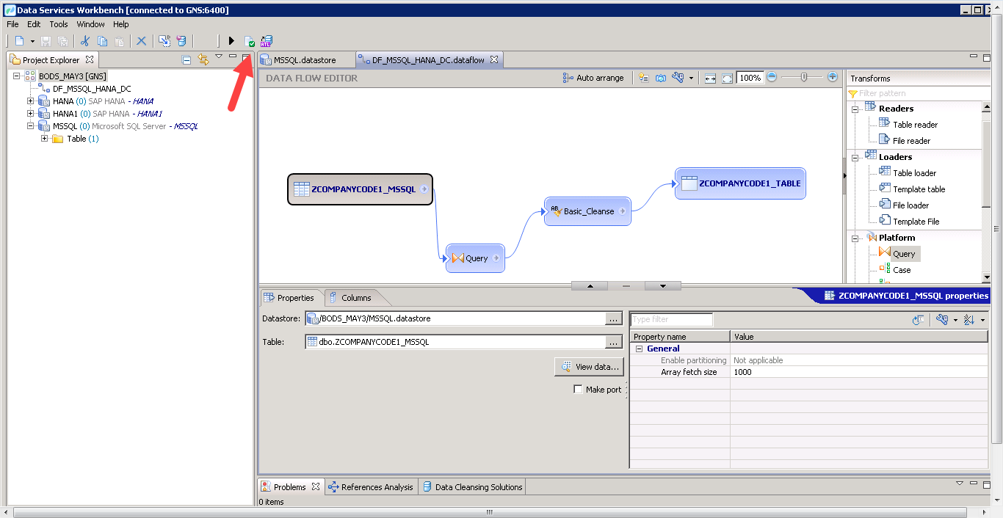
Task: Click the zoom out minus button
Action: coord(772,77)
